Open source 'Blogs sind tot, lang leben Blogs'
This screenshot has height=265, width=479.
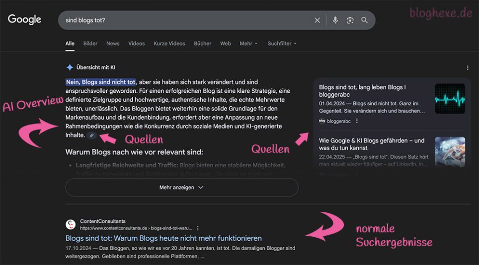(362, 91)
